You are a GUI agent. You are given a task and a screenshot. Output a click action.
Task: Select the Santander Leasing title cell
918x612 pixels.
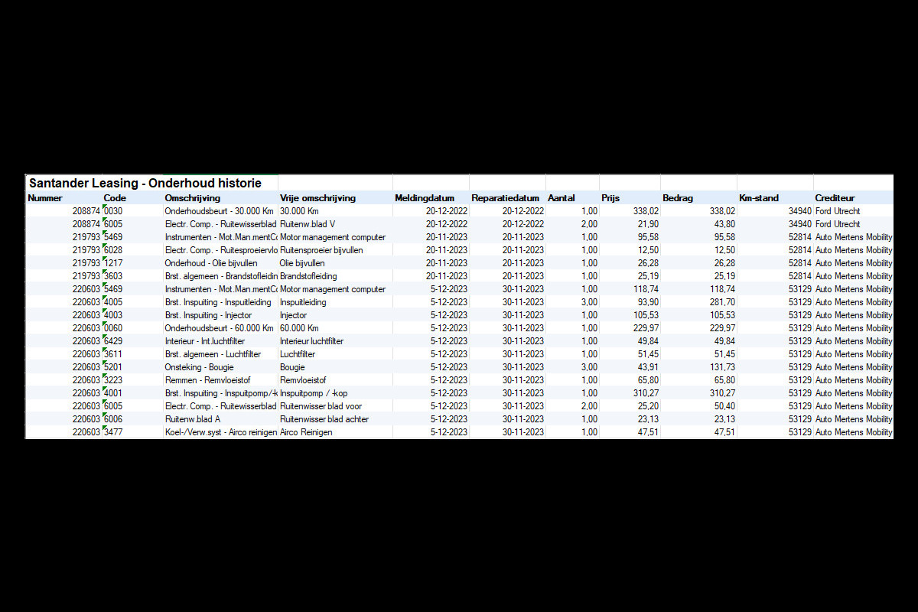[145, 184]
